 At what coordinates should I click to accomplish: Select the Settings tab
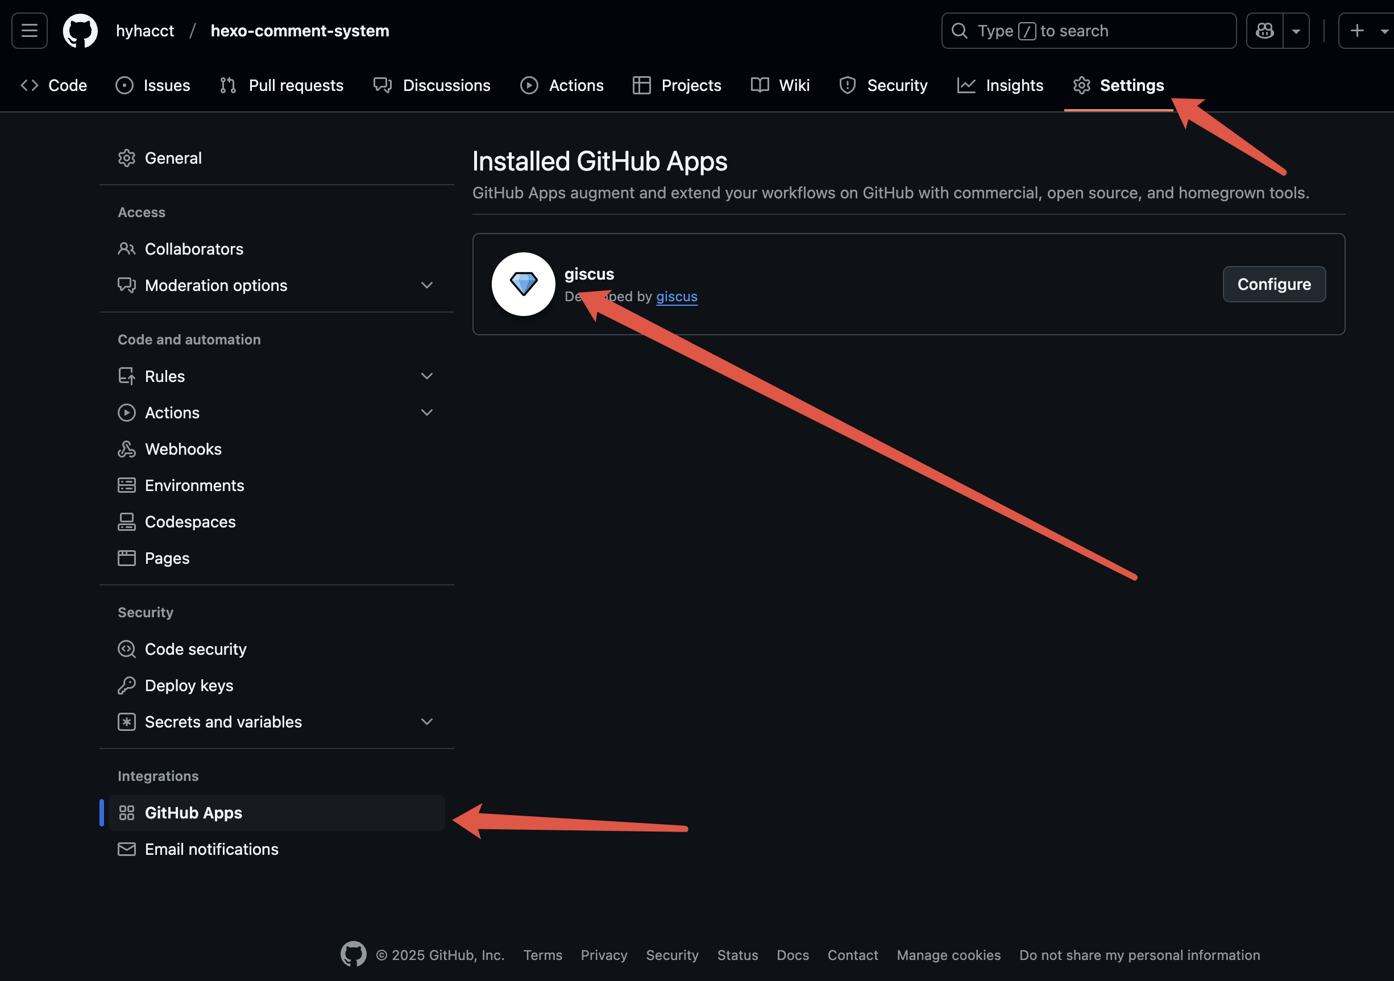(x=1118, y=85)
